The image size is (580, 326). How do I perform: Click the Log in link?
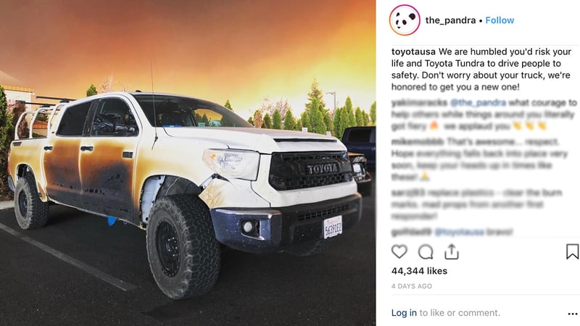pos(404,313)
